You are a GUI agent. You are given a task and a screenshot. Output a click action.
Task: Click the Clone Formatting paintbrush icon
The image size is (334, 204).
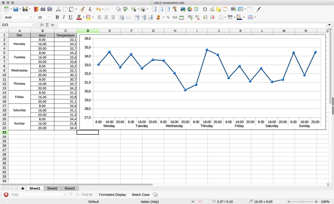(x=82, y=9)
